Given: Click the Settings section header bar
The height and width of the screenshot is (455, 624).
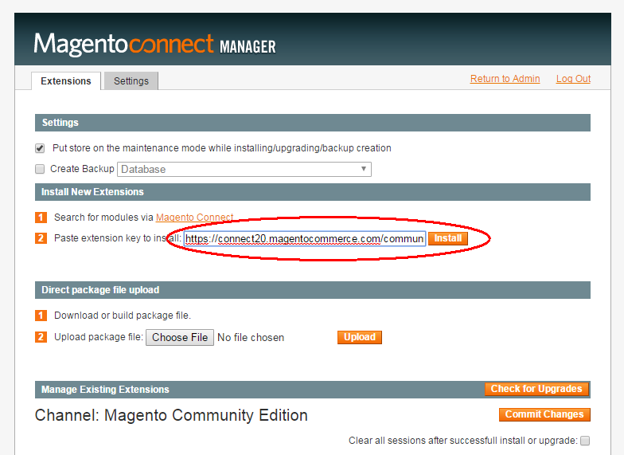Looking at the screenshot, I should pyautogui.click(x=312, y=123).
